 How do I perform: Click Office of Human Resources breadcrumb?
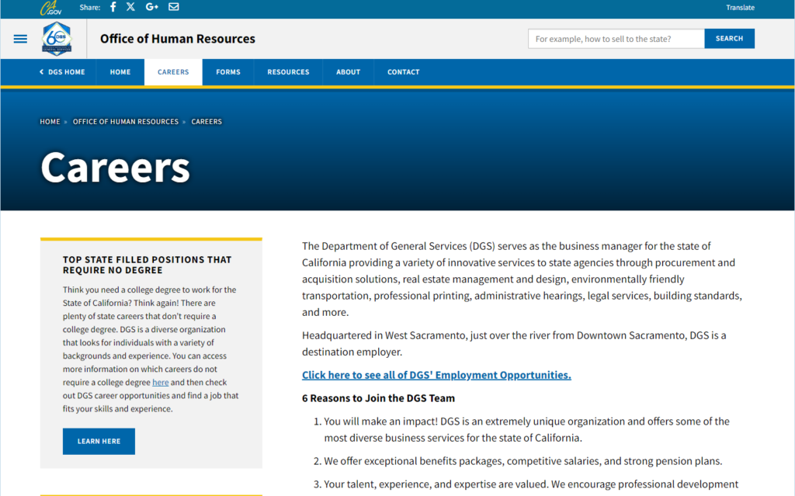(x=126, y=122)
